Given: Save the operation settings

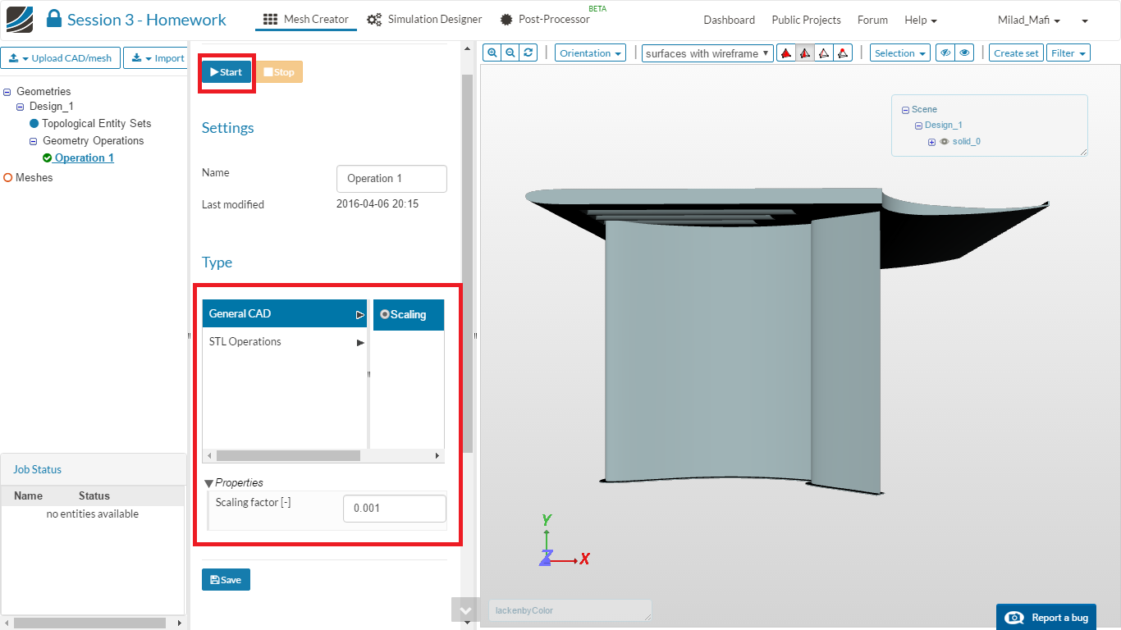Looking at the screenshot, I should click(226, 580).
